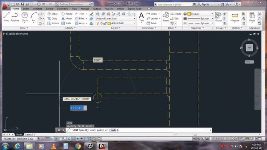Click Edit block
This screenshot has height=150, width=267.
[x=174, y=18]
